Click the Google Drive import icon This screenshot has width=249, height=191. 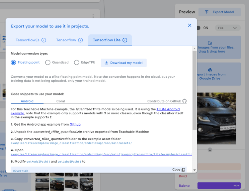(210, 70)
